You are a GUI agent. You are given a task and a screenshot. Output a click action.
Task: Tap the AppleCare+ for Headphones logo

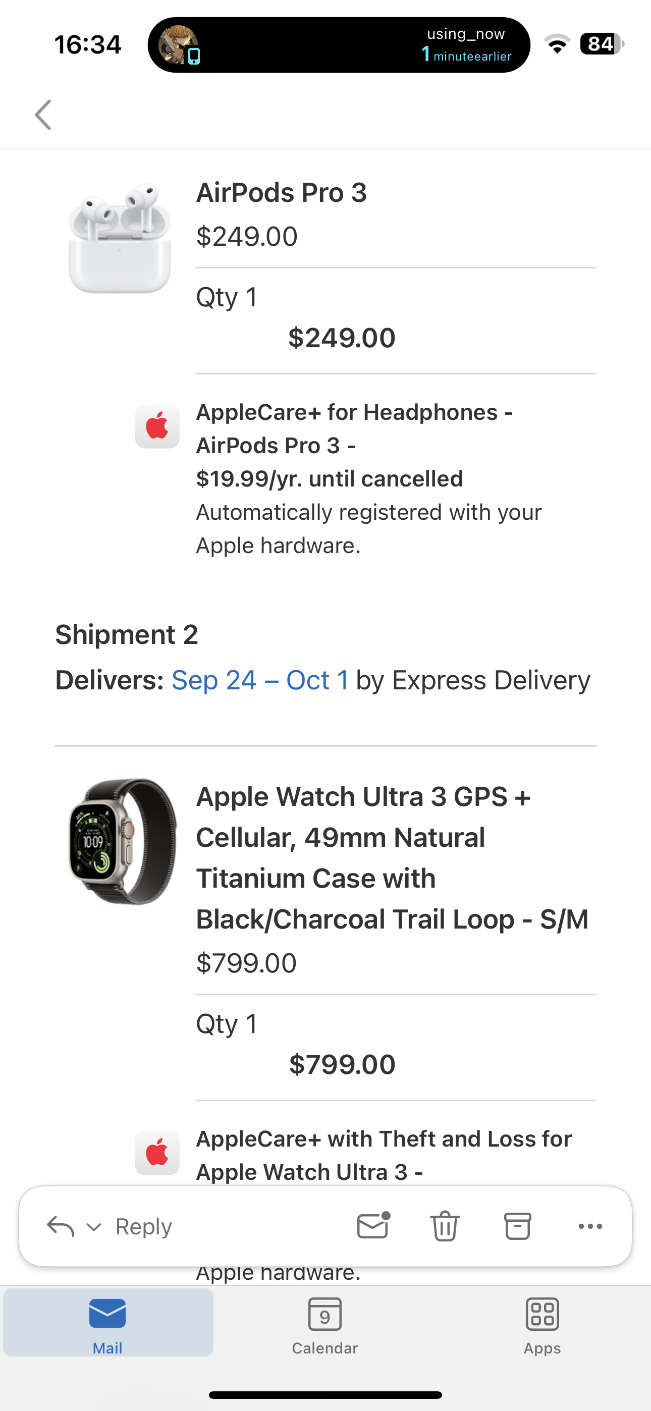(157, 426)
